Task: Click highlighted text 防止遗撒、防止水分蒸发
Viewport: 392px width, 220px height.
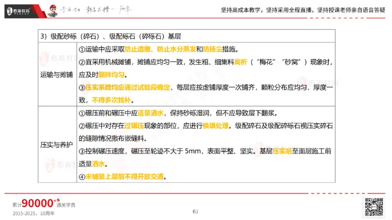Action: click(x=160, y=49)
